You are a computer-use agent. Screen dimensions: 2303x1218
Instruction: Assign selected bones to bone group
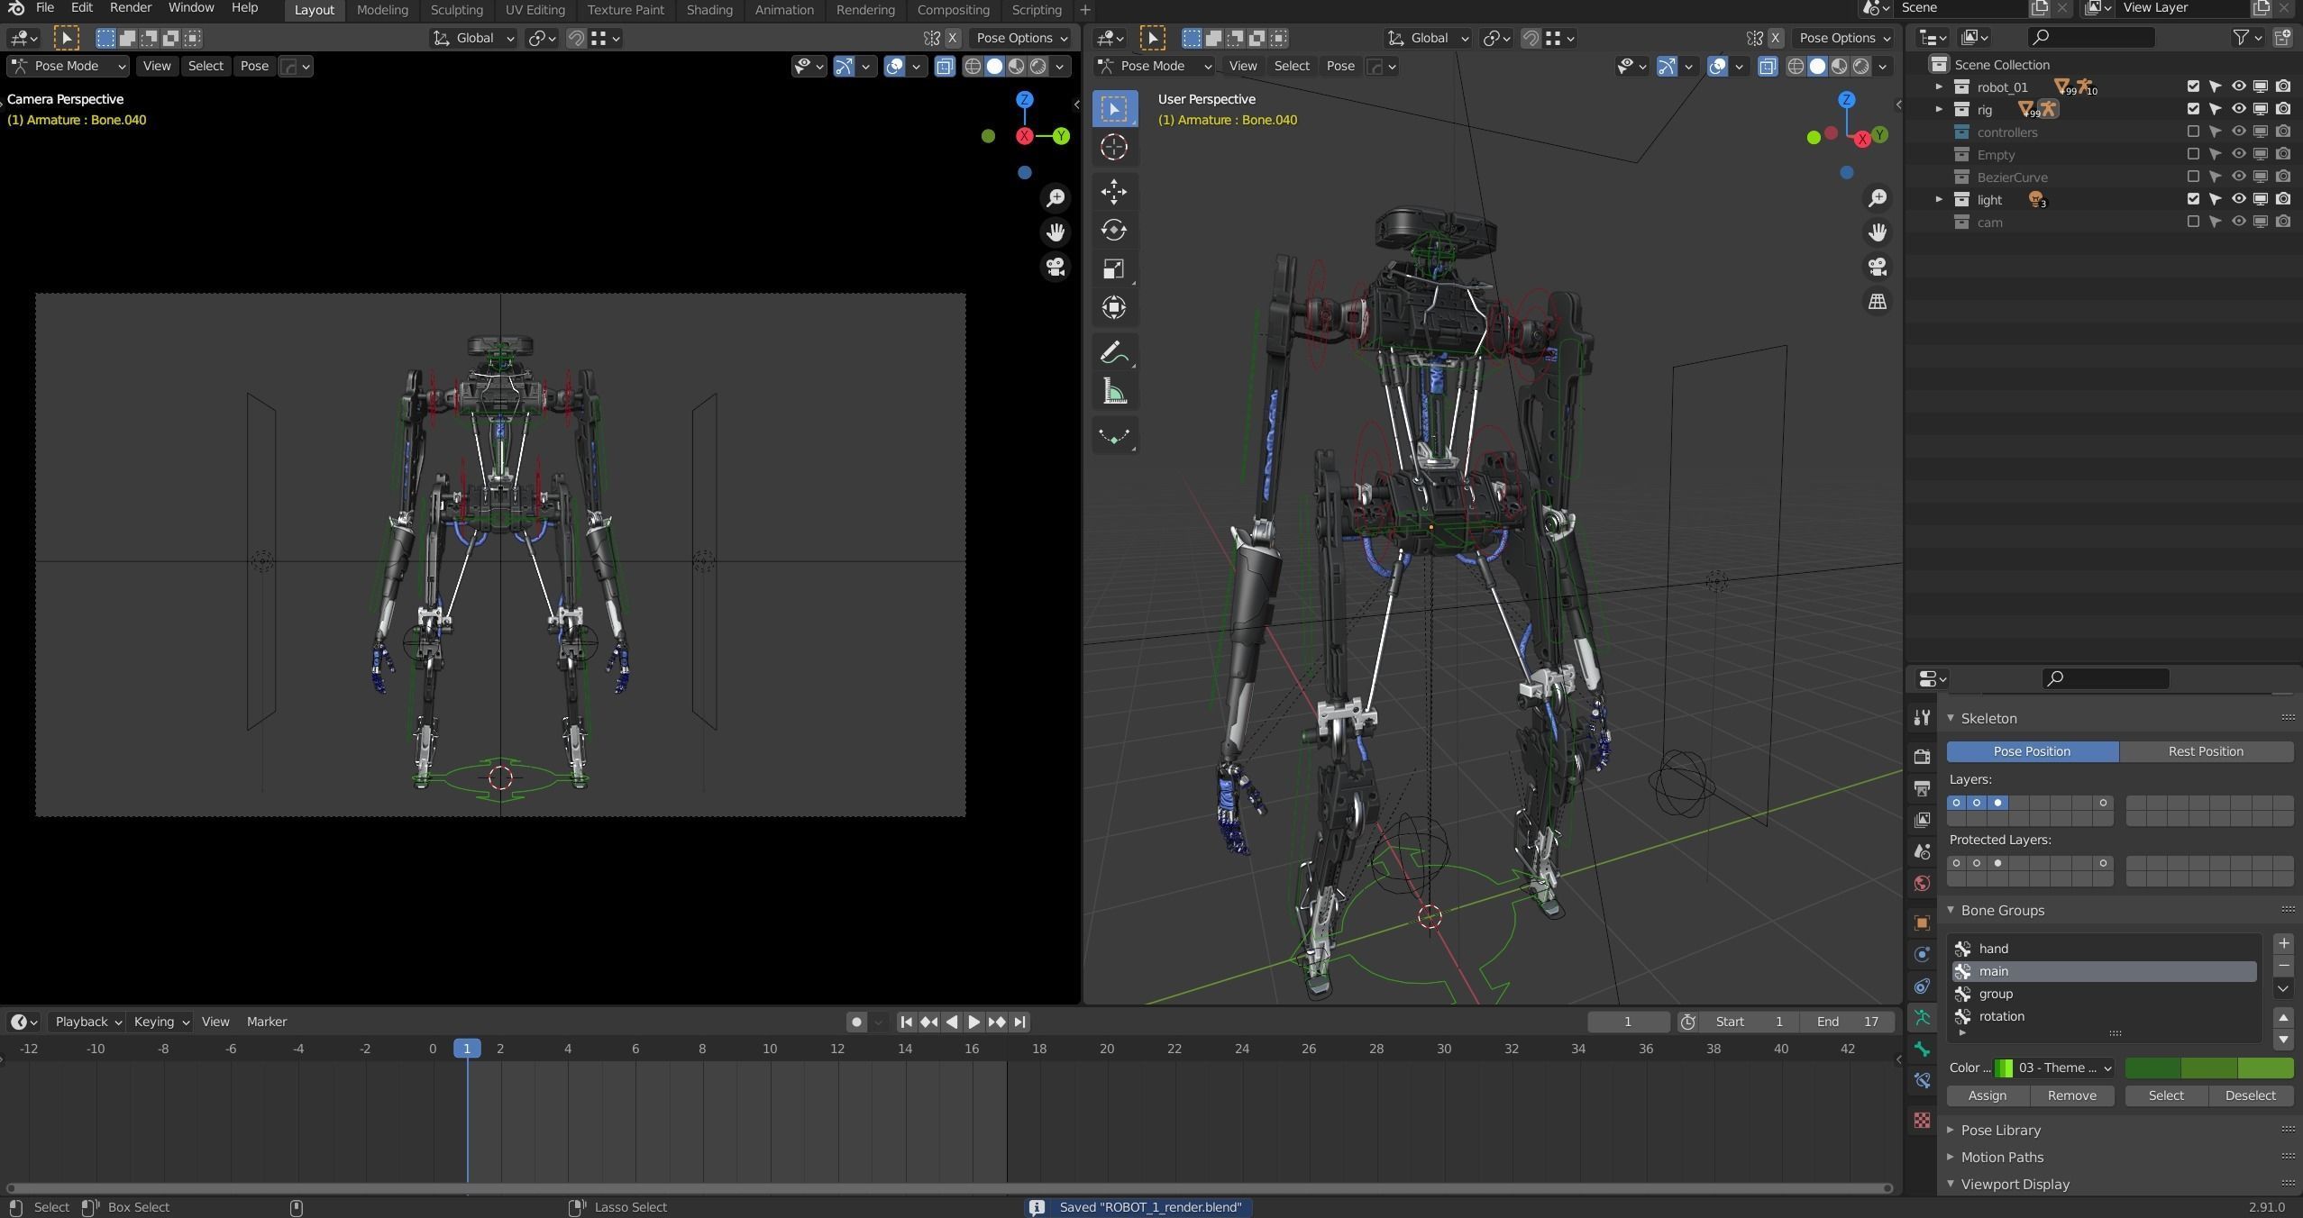1988,1095
